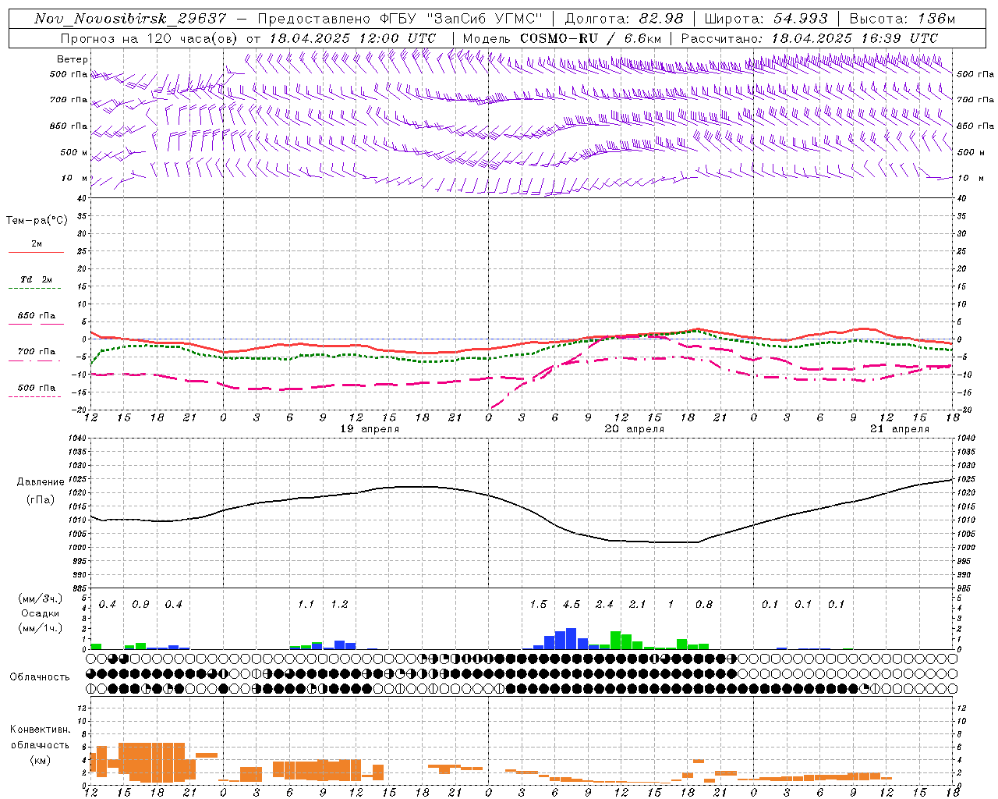Click the Модель COSMO-RU / 6.6км label
Image resolution: width=998 pixels, height=799 pixels.
561,38
